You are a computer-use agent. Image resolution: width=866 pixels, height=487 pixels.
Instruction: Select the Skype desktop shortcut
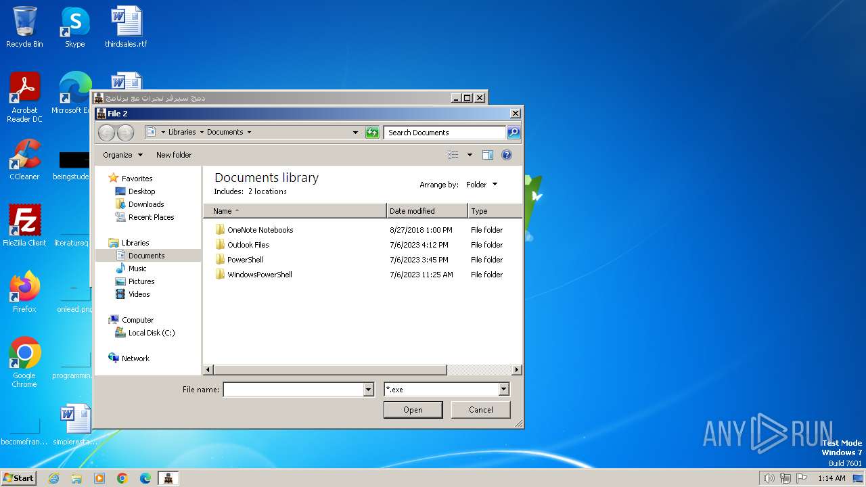point(75,27)
